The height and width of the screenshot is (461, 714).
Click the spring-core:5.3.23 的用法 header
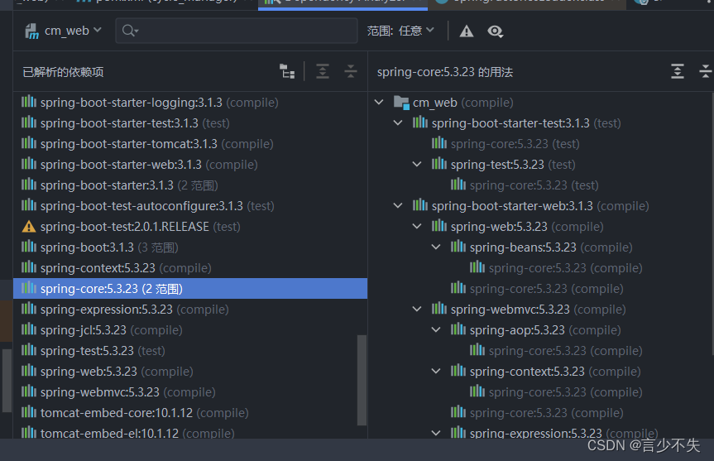click(445, 72)
